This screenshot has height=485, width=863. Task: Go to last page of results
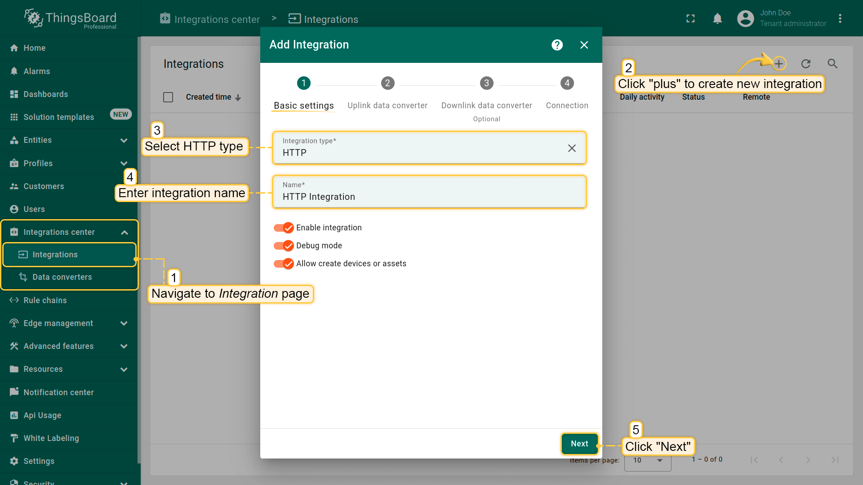835,460
